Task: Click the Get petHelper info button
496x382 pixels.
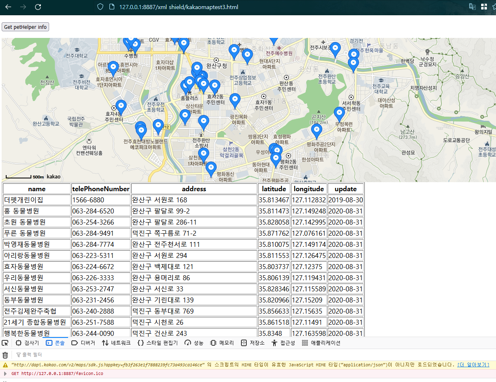Action: [26, 27]
